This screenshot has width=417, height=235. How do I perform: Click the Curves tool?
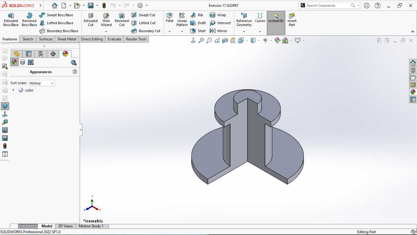pos(260,18)
